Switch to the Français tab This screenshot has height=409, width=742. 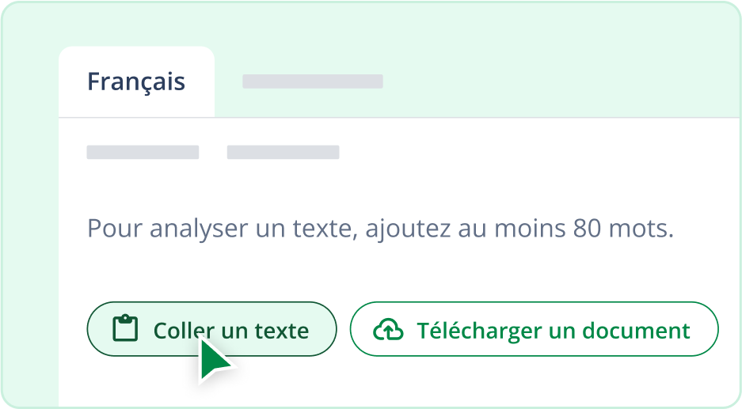(x=136, y=82)
